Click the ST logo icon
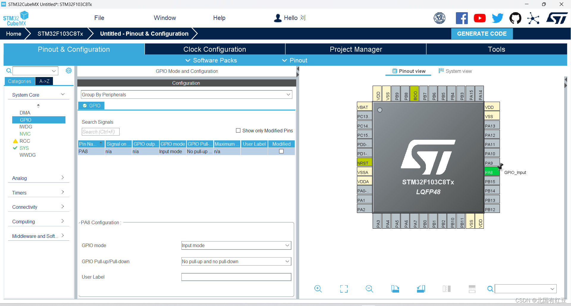Image resolution: width=571 pixels, height=306 pixels. (x=557, y=18)
